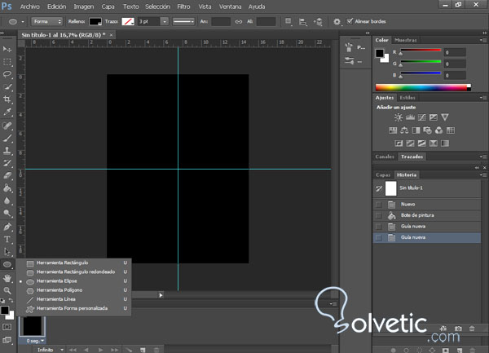The width and height of the screenshot is (489, 353).
Task: Toggle the Alinear bordes checkbox
Action: [x=350, y=21]
